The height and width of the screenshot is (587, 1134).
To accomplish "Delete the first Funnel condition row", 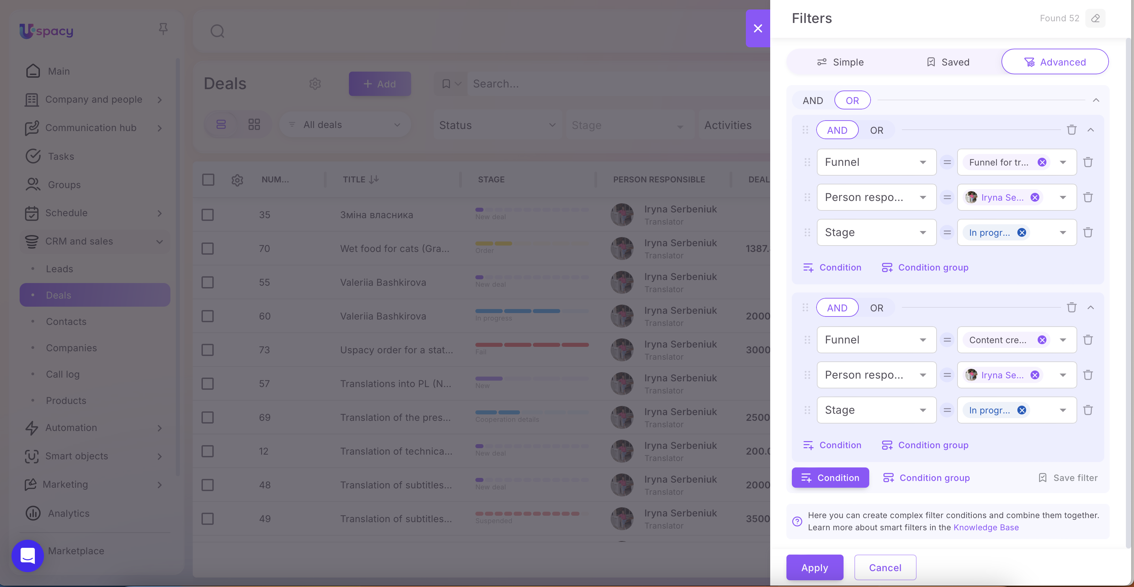I will [1088, 162].
